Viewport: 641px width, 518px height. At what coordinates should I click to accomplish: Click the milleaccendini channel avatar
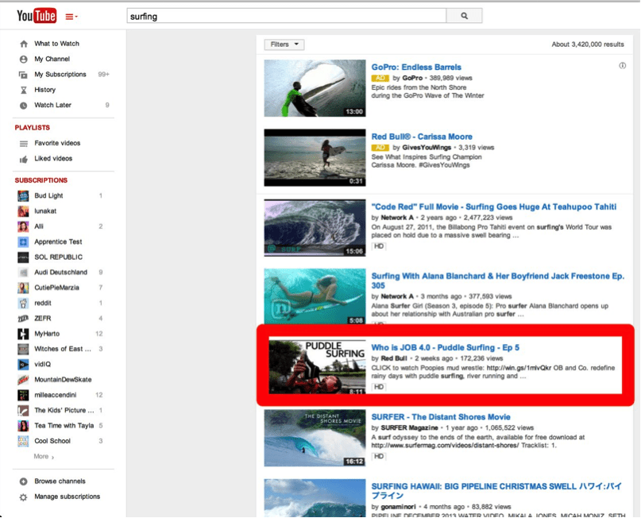point(23,395)
